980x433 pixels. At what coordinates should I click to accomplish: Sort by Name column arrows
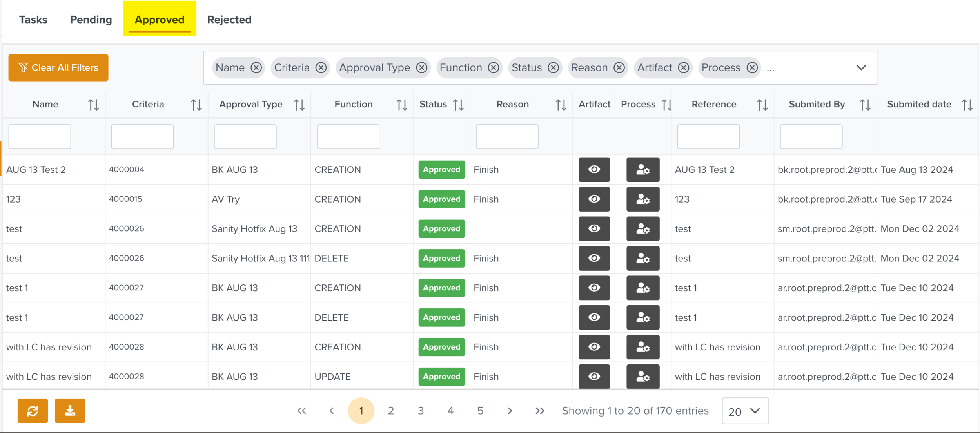click(x=93, y=105)
